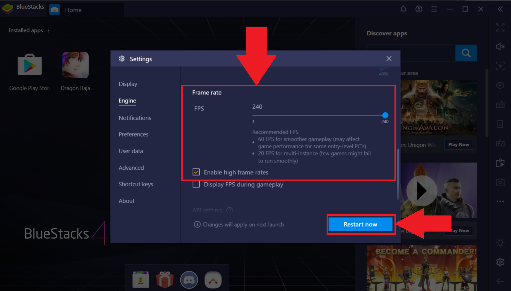511x291 pixels.
Task: Open the notifications bell
Action: pyautogui.click(x=403, y=9)
